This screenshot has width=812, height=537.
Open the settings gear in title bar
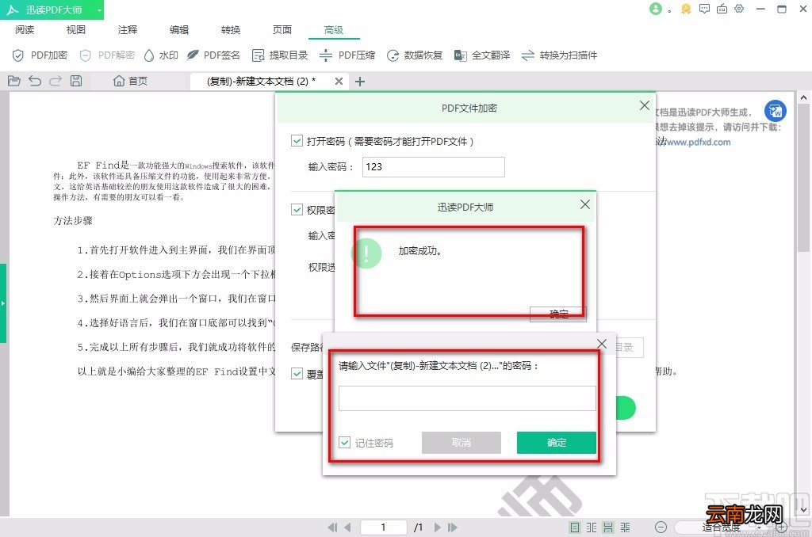(739, 9)
